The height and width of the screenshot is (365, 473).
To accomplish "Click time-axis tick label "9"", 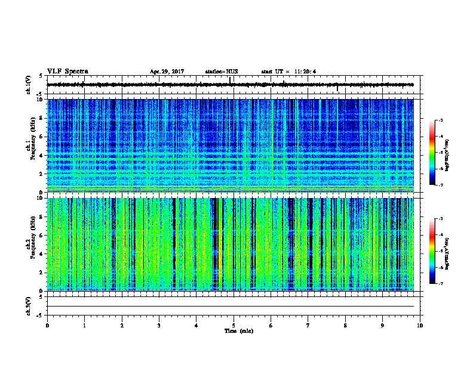I will 382,326.
